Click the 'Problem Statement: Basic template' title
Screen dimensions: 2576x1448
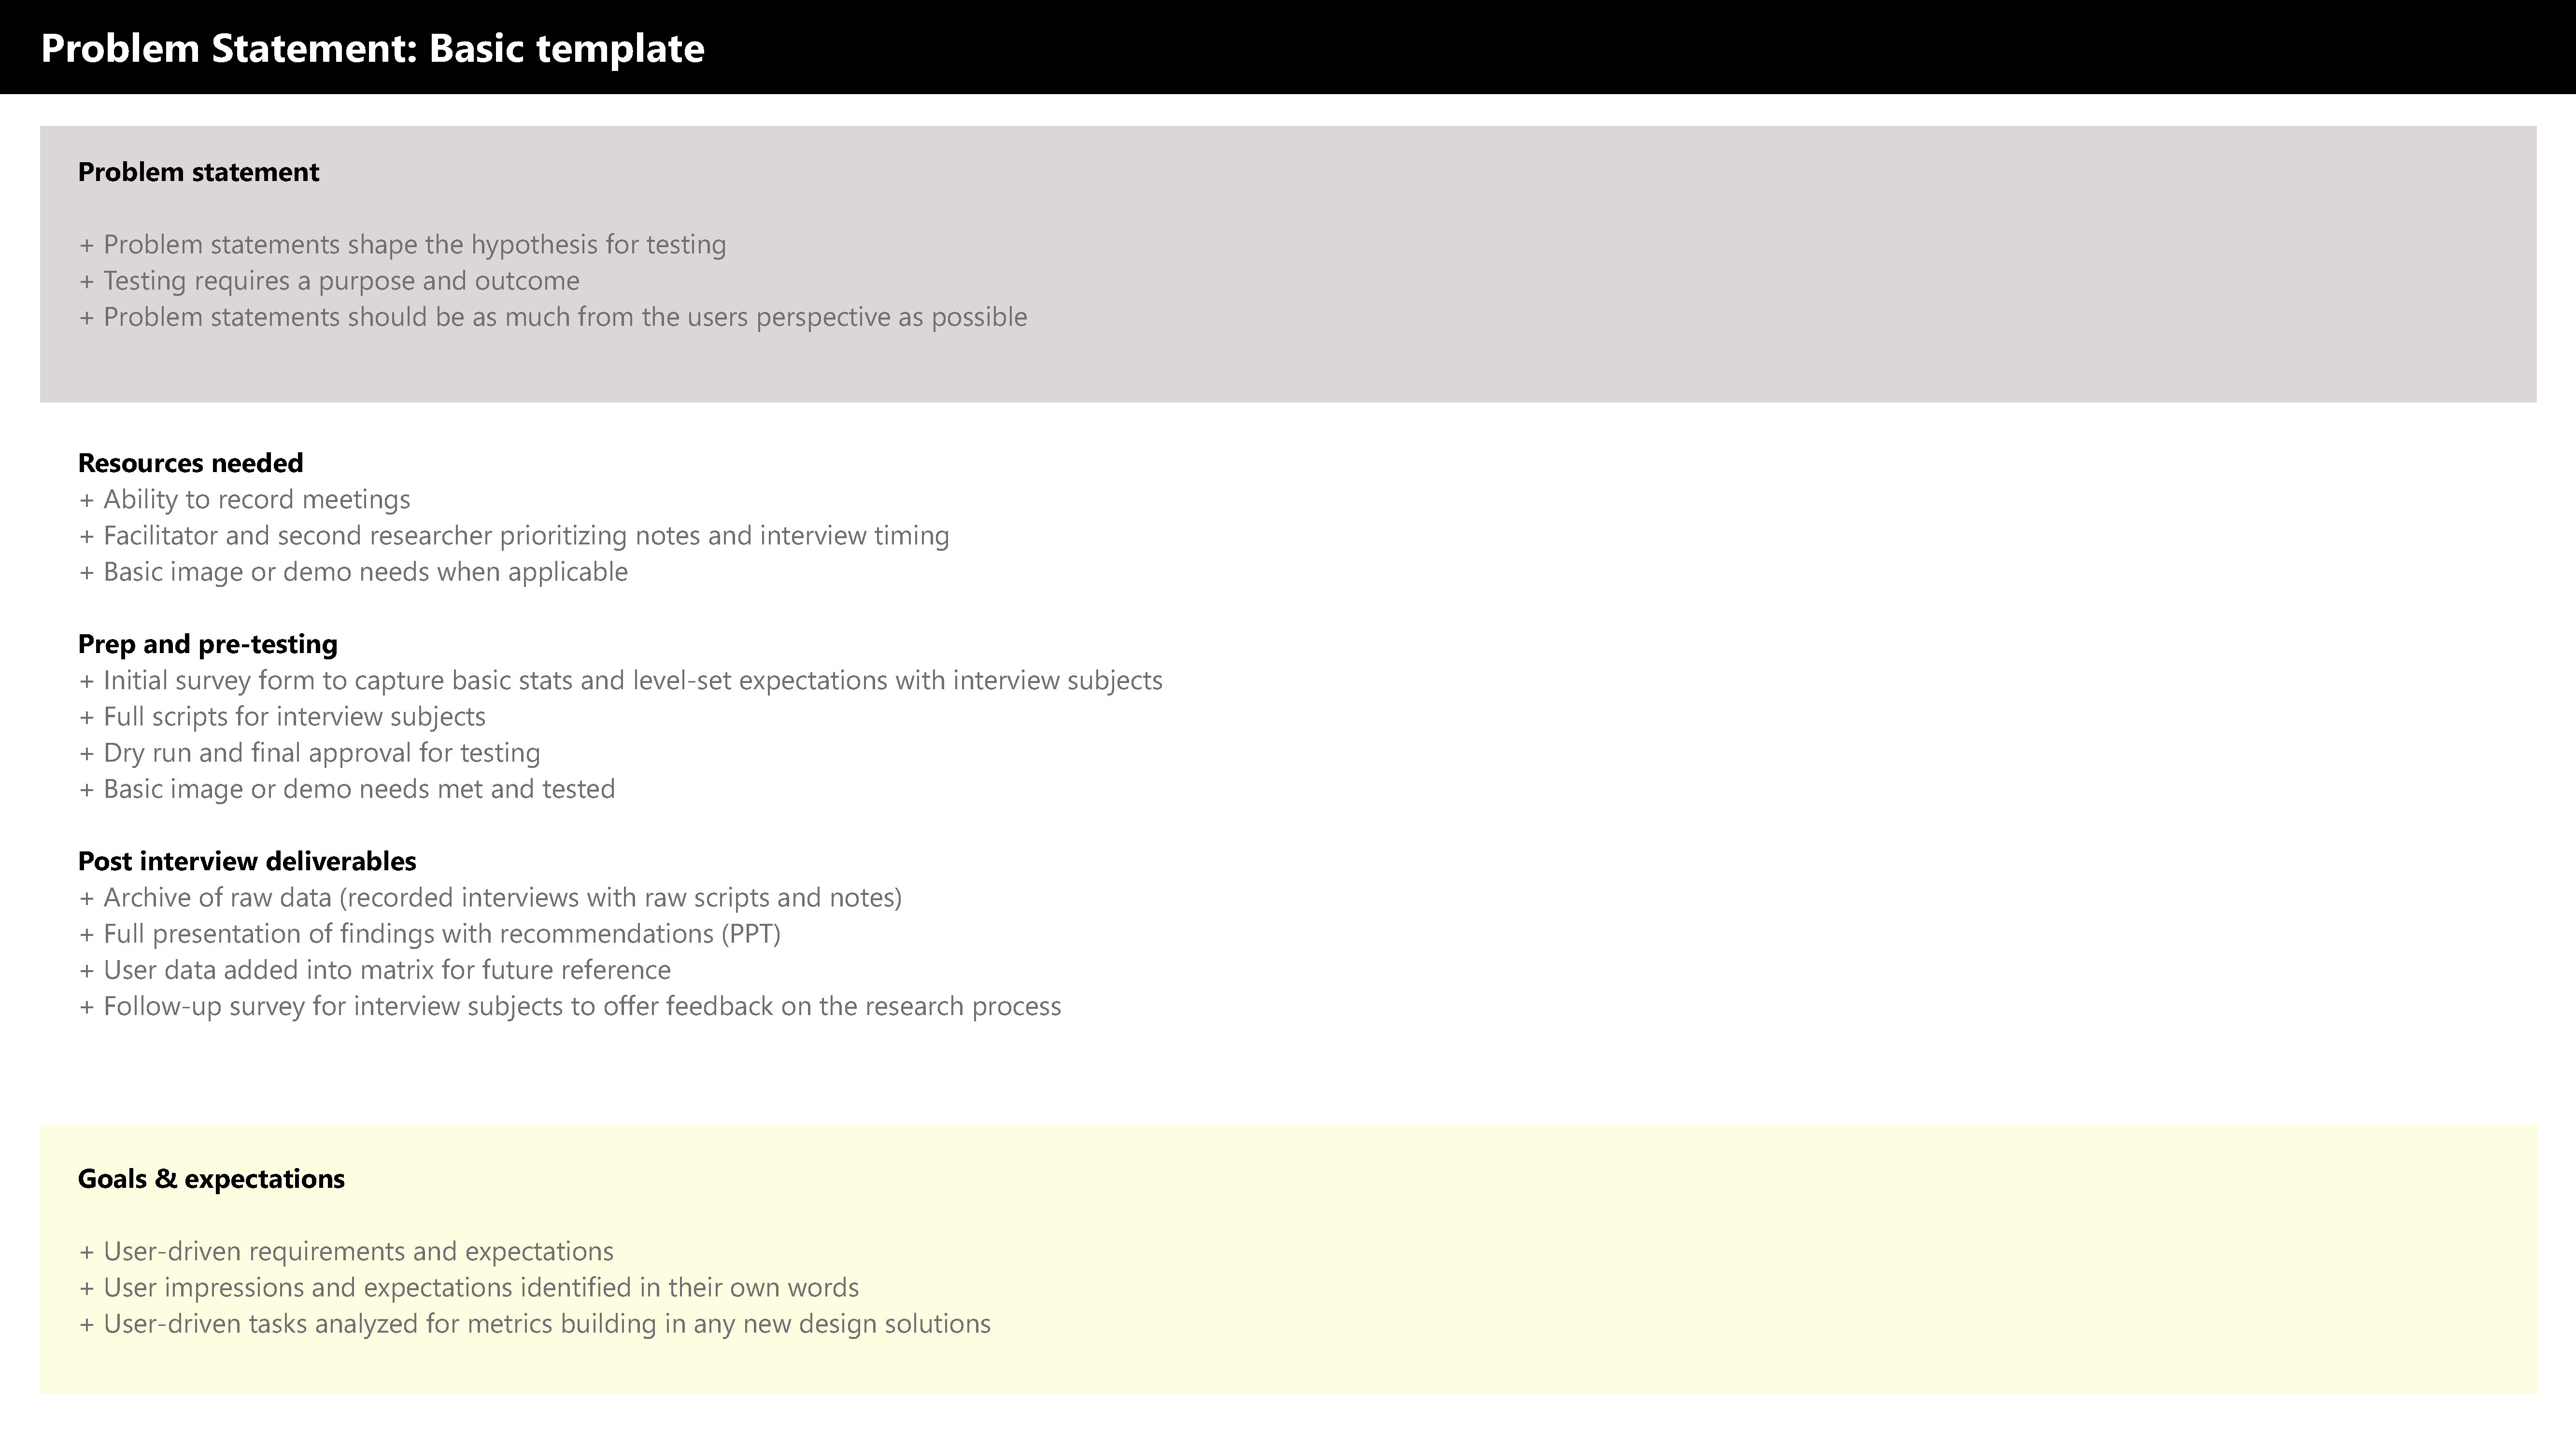372,48
